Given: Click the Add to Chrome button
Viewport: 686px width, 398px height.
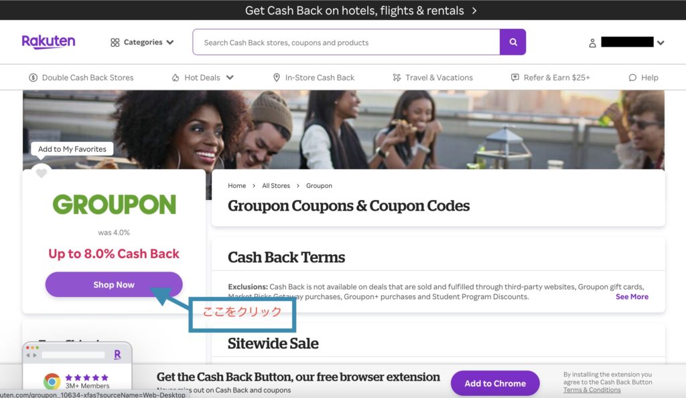Looking at the screenshot, I should click(495, 383).
